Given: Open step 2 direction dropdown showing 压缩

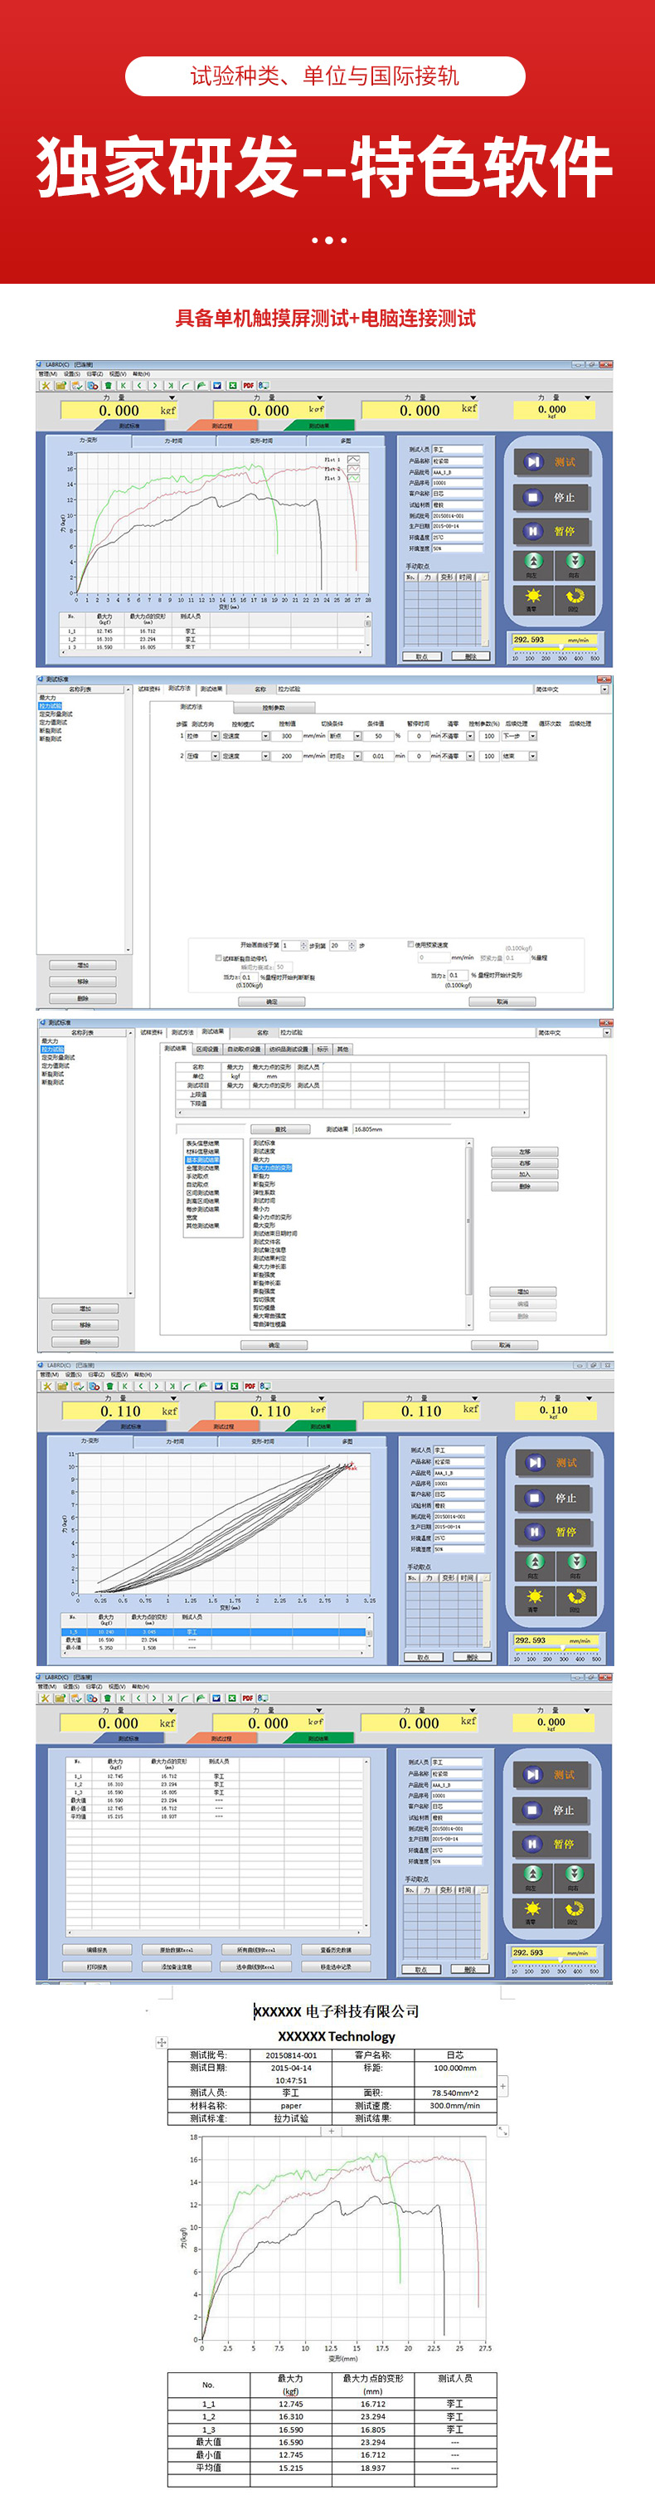Looking at the screenshot, I should coord(216,756).
